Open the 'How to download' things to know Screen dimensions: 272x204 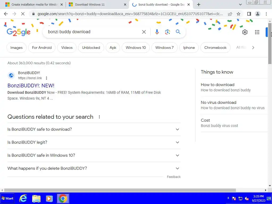pyautogui.click(x=234, y=87)
